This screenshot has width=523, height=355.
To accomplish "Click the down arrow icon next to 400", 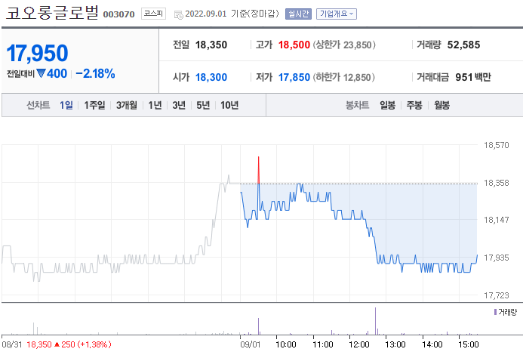I will tap(41, 73).
